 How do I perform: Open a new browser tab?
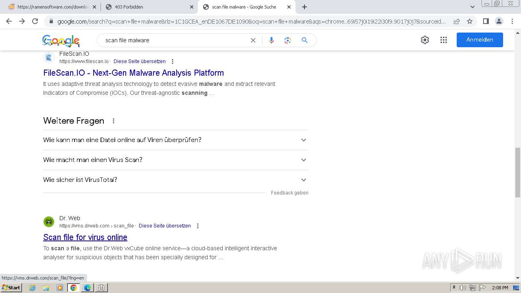click(x=304, y=7)
